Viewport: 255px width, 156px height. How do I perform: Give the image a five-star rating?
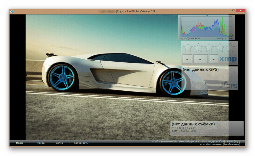[x=231, y=48]
